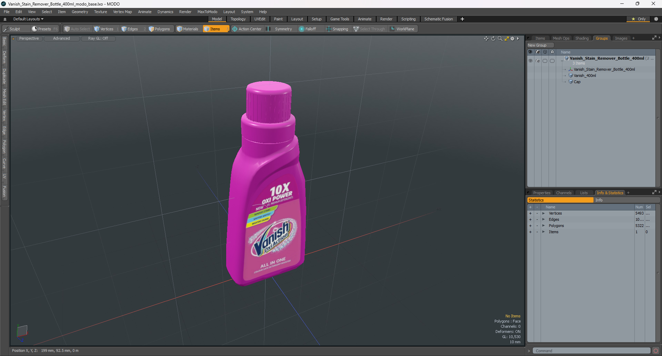Click the viewport zoom magnifier icon

[500, 39]
